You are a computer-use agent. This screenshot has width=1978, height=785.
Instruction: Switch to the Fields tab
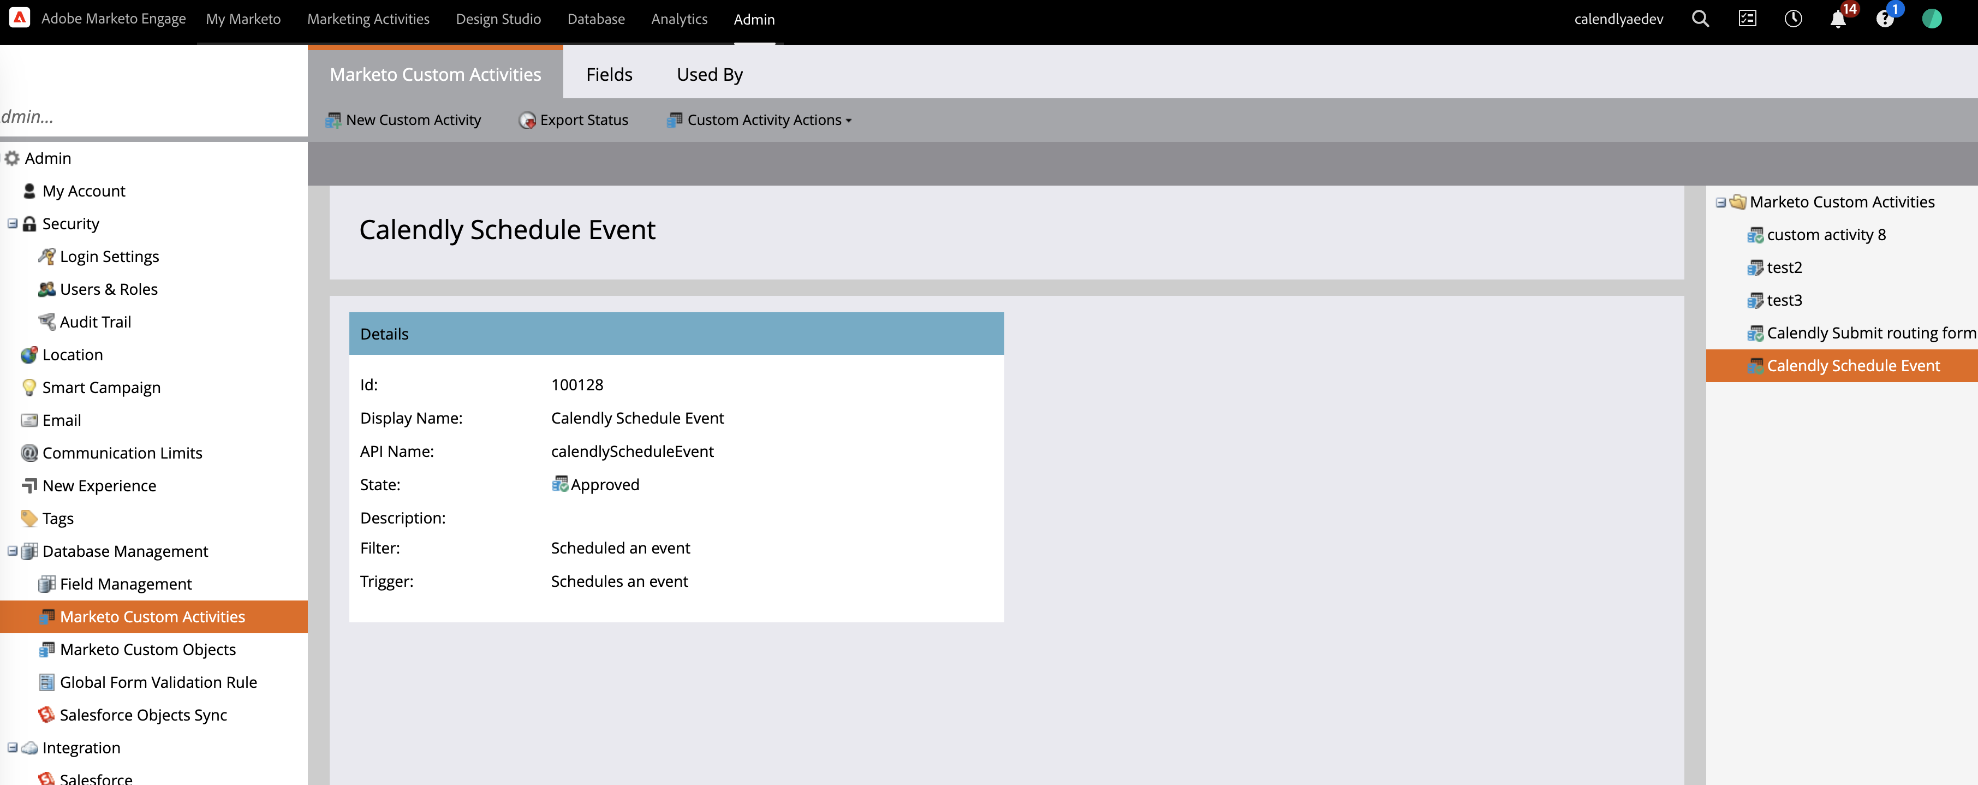(x=609, y=74)
